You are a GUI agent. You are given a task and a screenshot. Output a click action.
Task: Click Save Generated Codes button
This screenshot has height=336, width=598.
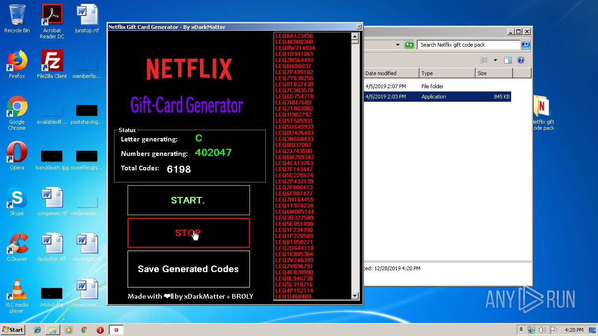(x=189, y=269)
